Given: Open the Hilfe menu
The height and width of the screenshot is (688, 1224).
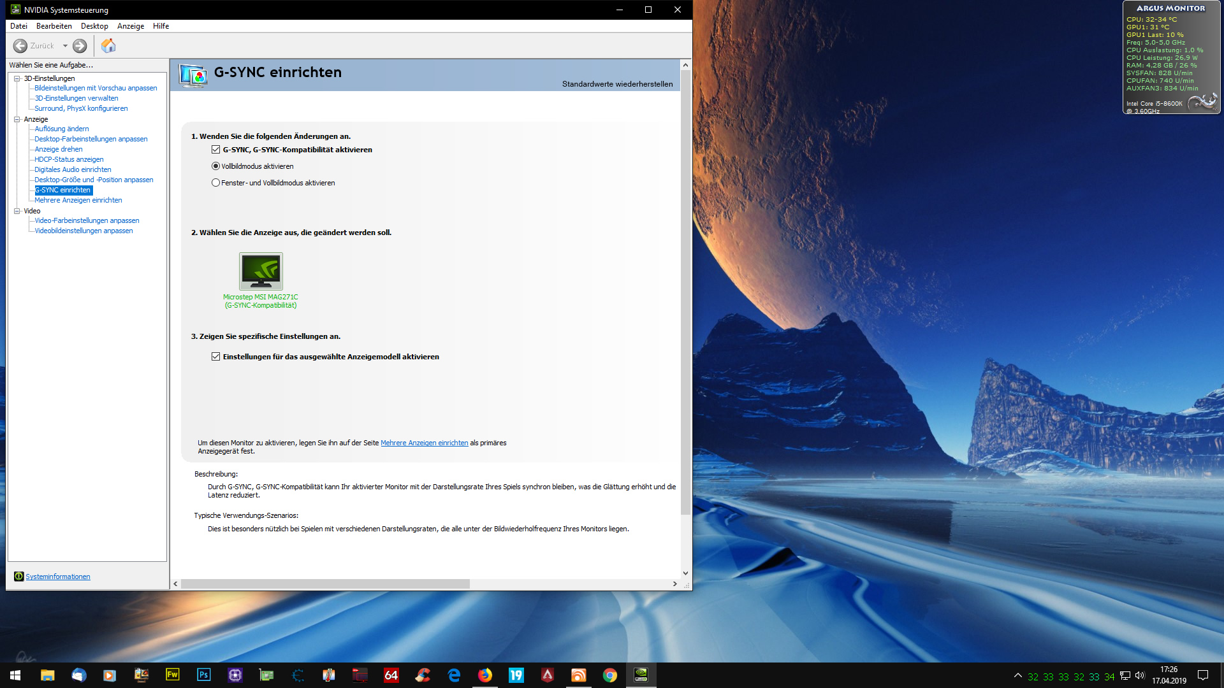Looking at the screenshot, I should (x=161, y=26).
